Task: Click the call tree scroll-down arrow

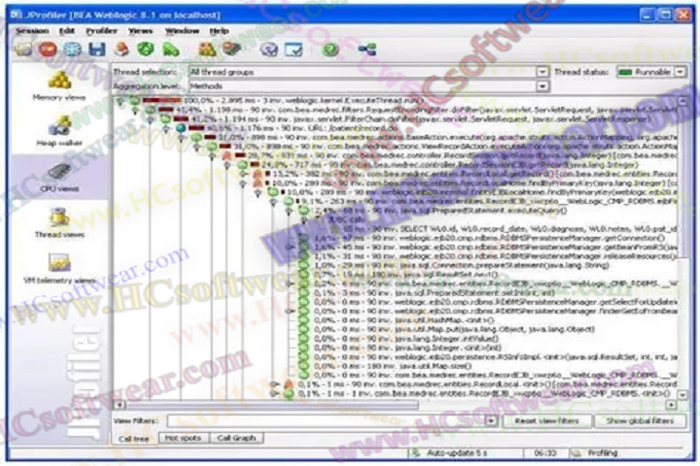Action: point(682,394)
